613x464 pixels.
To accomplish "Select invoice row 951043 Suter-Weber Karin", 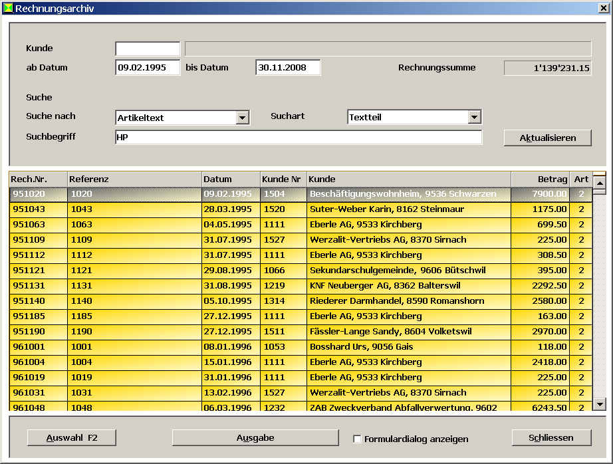I will 299,209.
